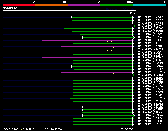Click the arrowhead ending the C5X934 alignment
Screen dimensions: 168x131
[133, 55]
